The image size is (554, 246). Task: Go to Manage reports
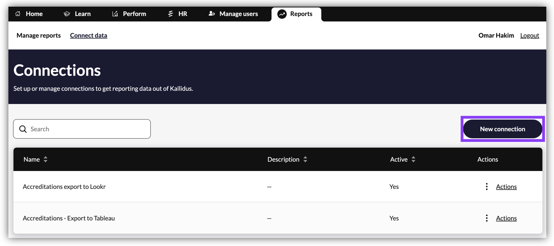pos(39,35)
